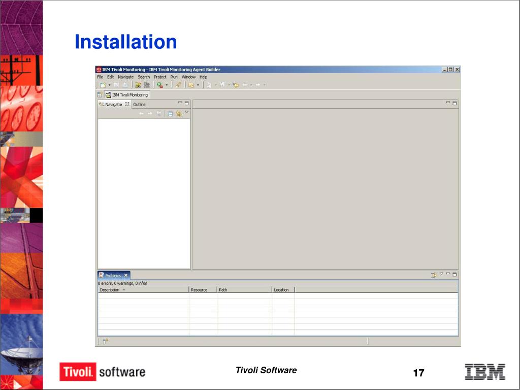The height and width of the screenshot is (390, 520).
Task: Open the Run External Tools dropdown arrow
Action: (167, 85)
